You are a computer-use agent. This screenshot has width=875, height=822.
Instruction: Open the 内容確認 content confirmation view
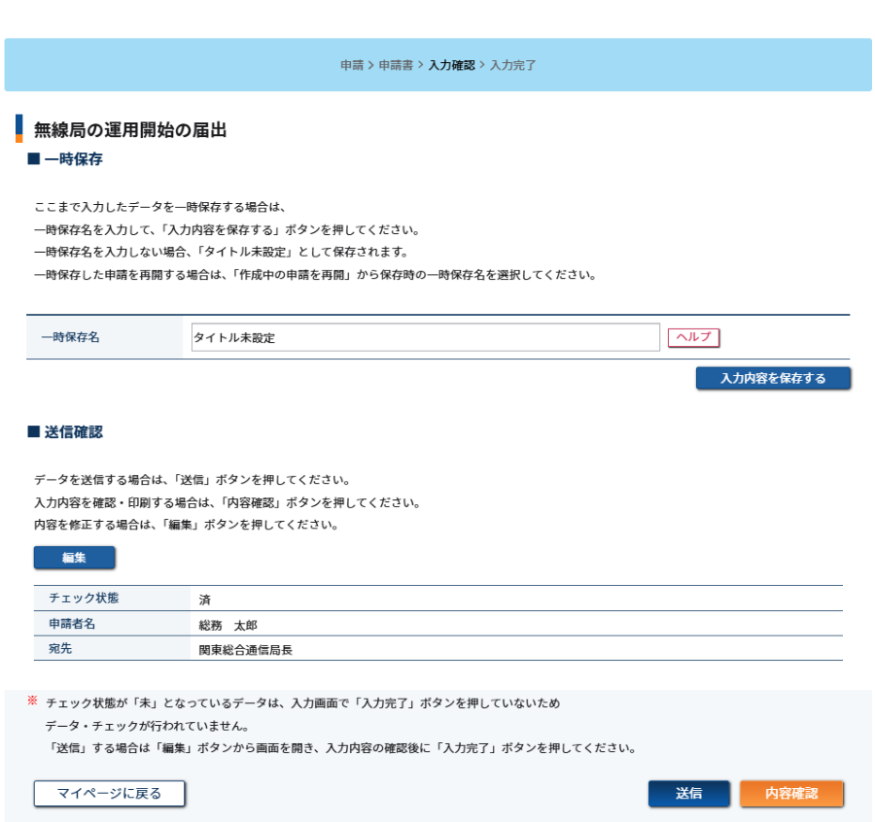coord(790,793)
